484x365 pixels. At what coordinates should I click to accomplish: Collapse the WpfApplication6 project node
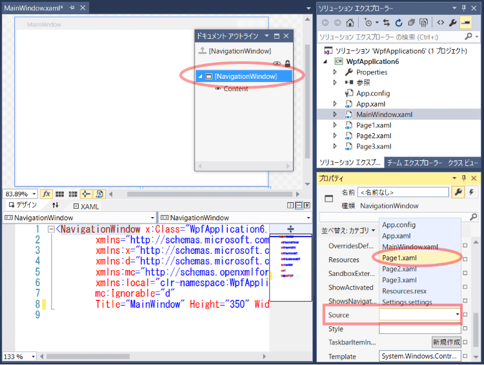325,61
